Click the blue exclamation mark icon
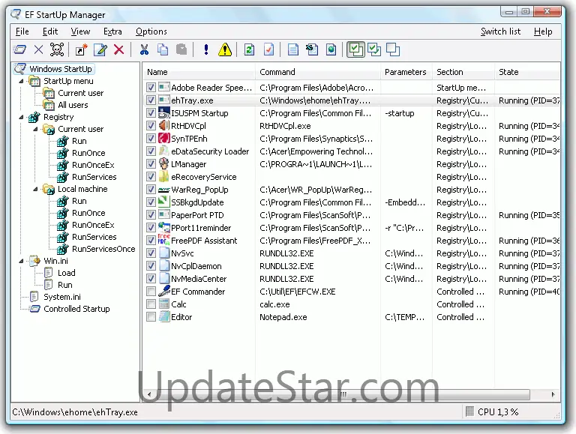 pyautogui.click(x=206, y=50)
